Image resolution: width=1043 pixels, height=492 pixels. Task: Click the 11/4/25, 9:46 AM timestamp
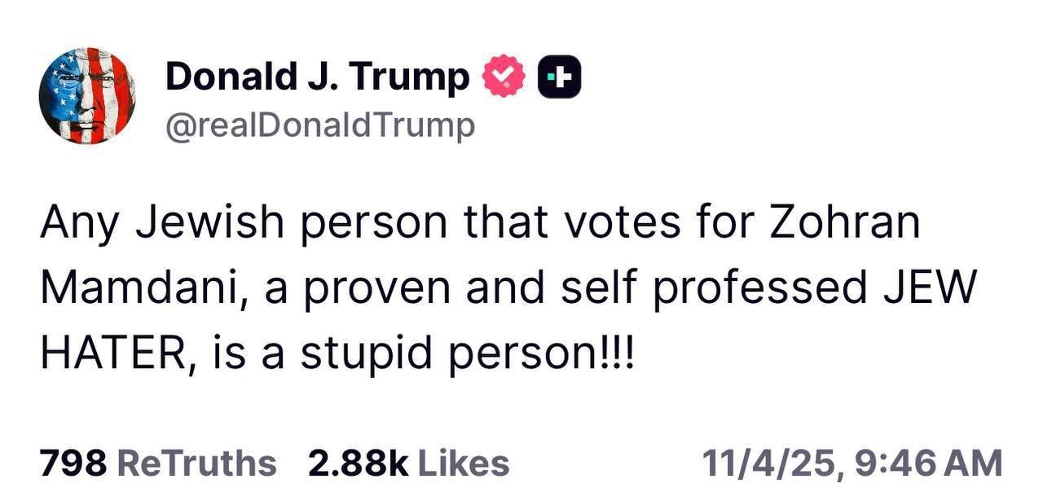point(852,463)
